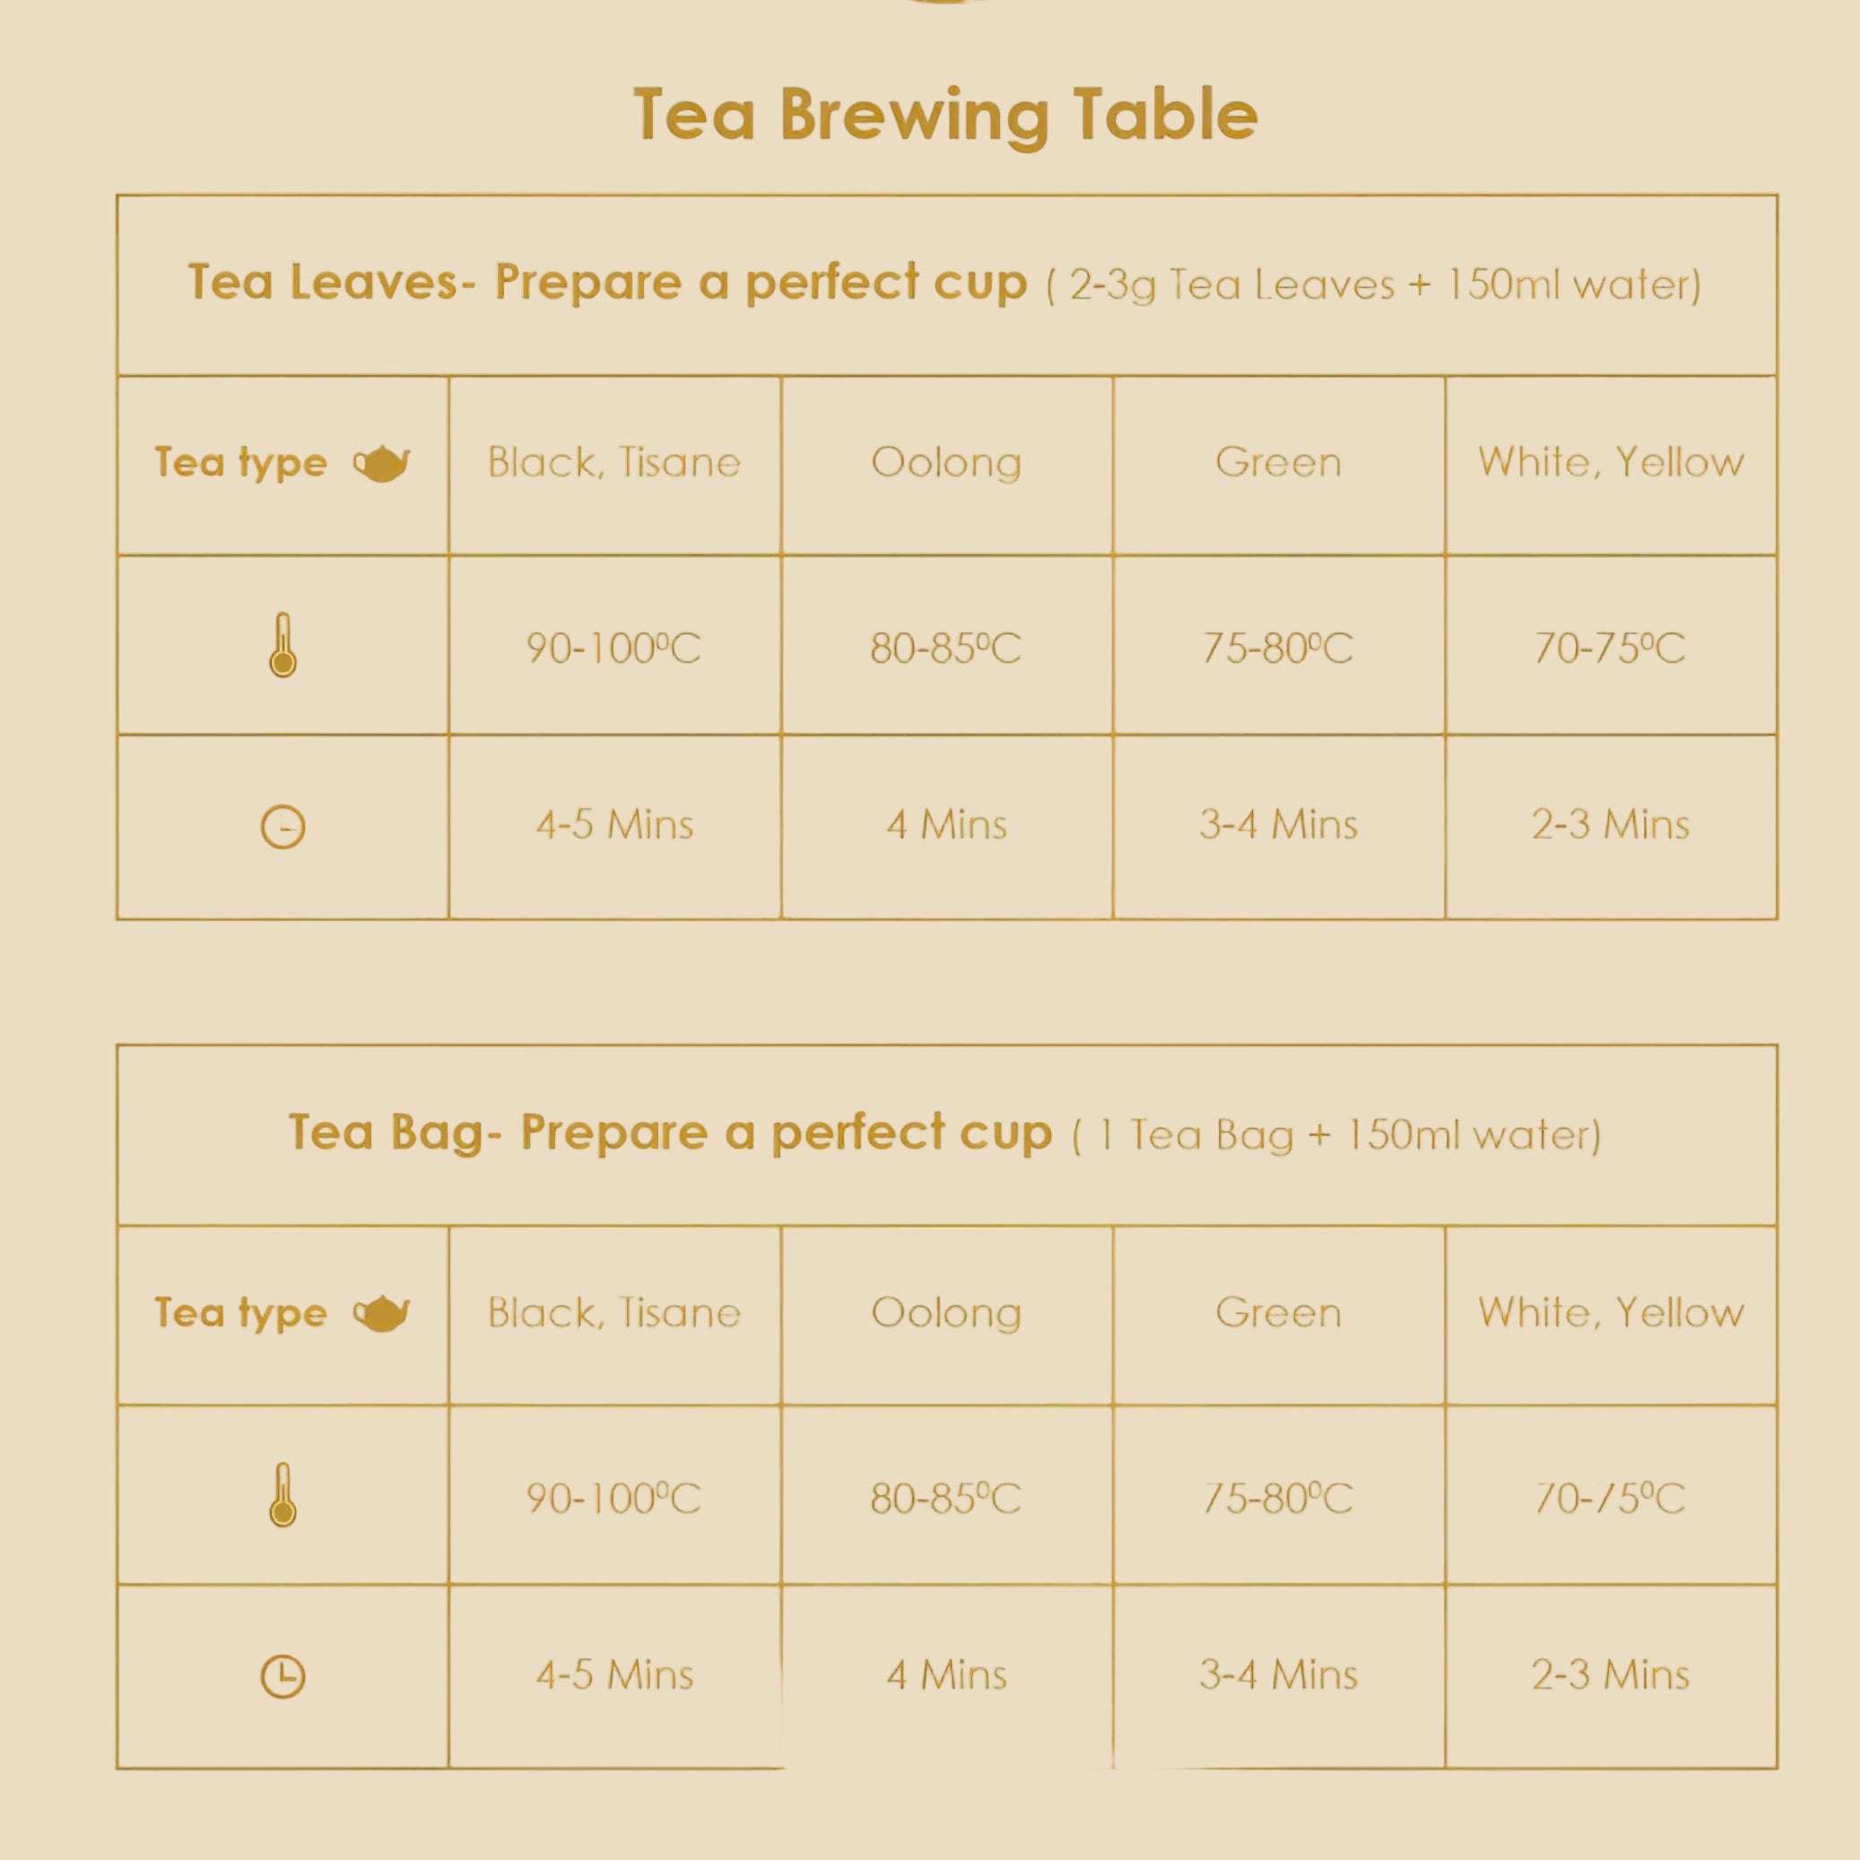Select the "Tea Brewing Table" title
1860x1860 pixels.
945,116
